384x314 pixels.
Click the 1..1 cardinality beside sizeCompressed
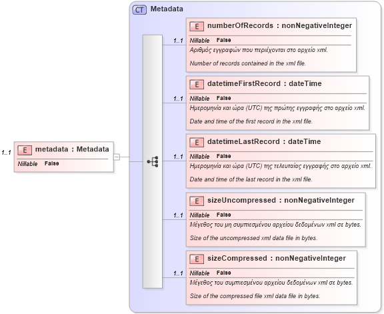point(178,273)
